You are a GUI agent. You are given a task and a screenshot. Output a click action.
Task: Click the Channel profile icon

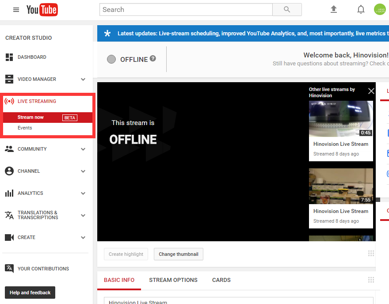pyautogui.click(x=9, y=171)
